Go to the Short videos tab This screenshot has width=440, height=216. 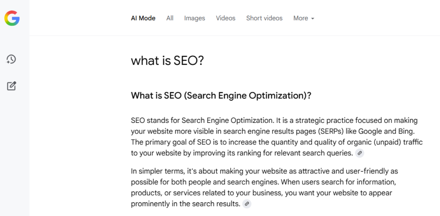[264, 18]
